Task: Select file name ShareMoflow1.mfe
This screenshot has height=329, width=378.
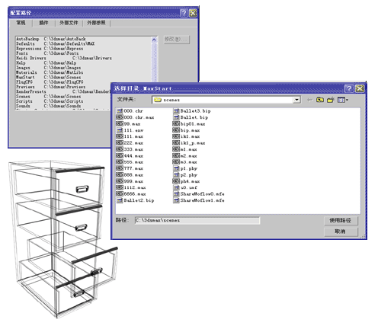Action: (202, 200)
